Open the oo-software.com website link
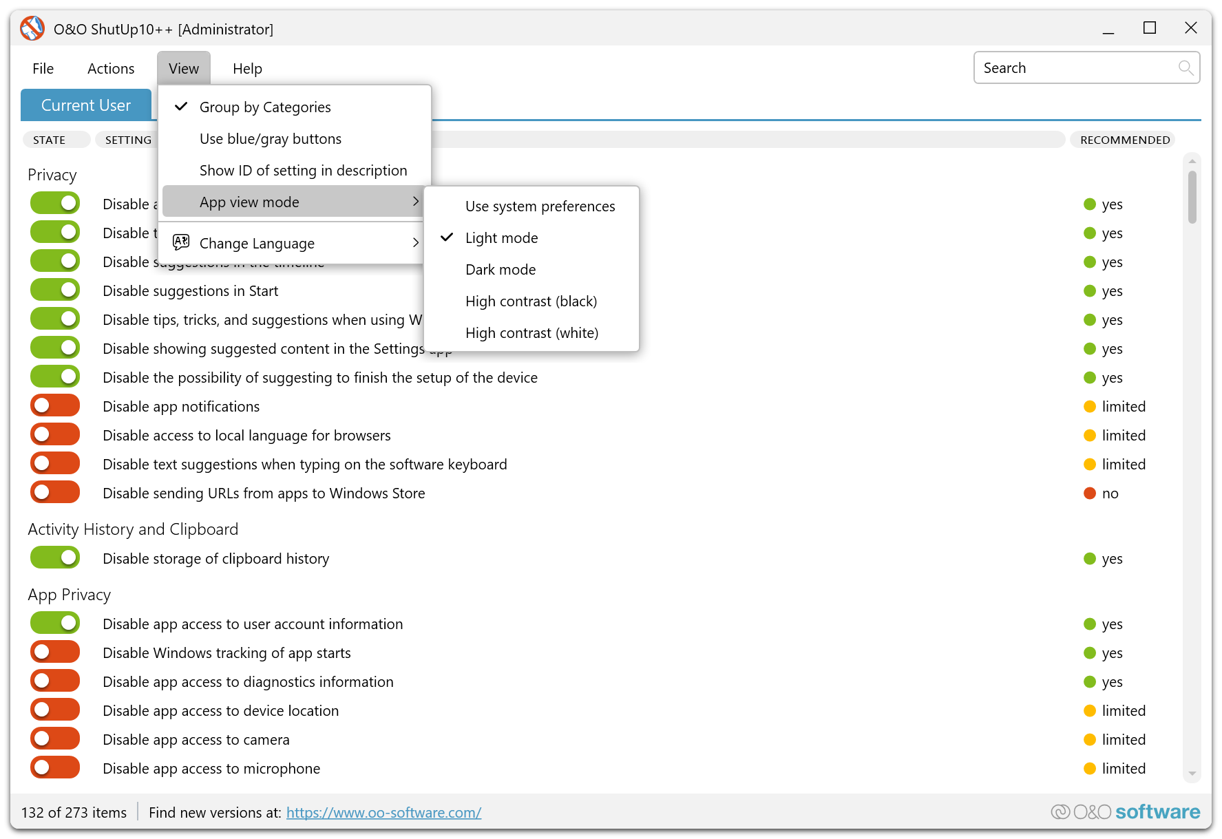 (x=383, y=813)
